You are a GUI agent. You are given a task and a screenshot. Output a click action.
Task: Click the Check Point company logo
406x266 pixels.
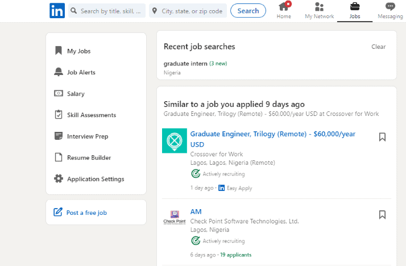(x=175, y=217)
